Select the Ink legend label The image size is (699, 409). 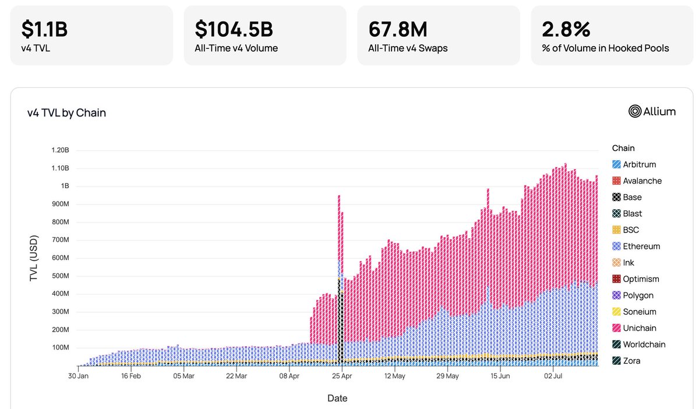[629, 263]
